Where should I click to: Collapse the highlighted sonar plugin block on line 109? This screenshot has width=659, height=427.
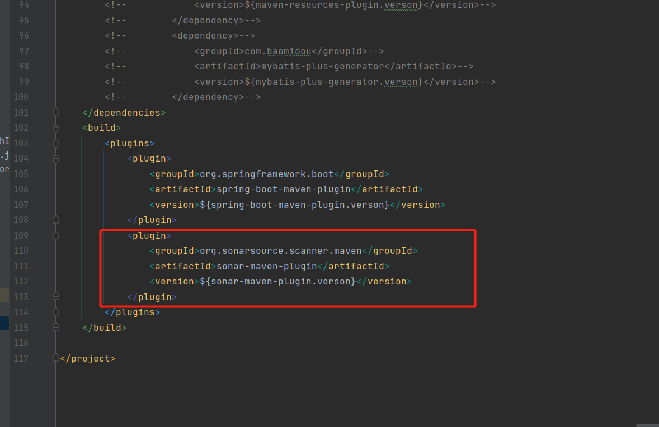click(55, 235)
